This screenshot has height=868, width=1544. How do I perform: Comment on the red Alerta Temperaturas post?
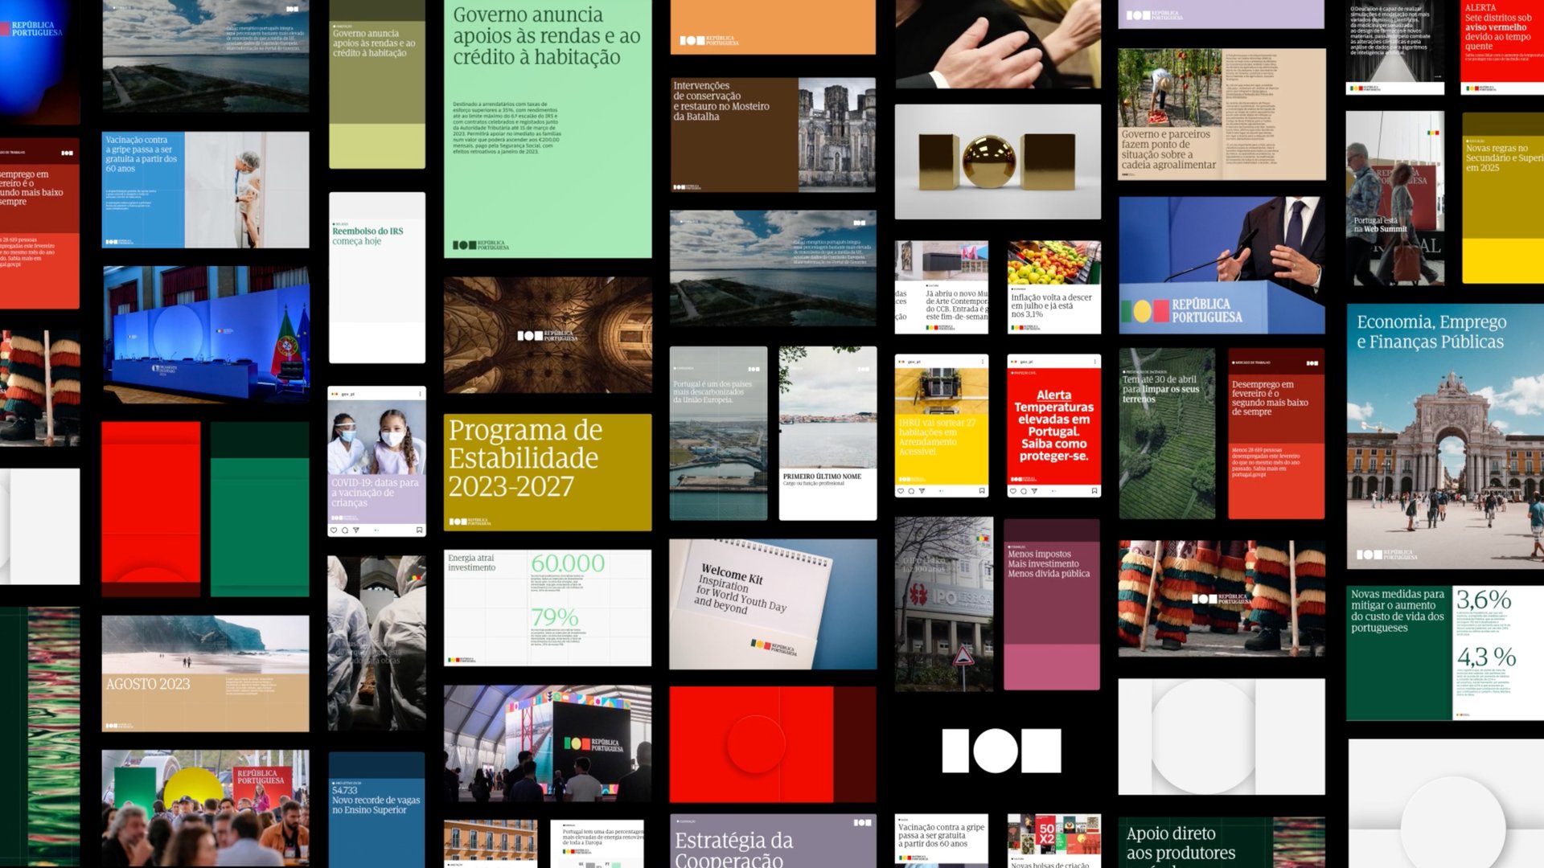(x=1024, y=491)
